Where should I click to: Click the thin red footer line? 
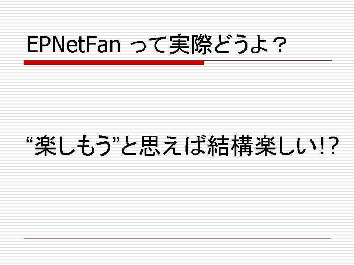[x=177, y=239]
